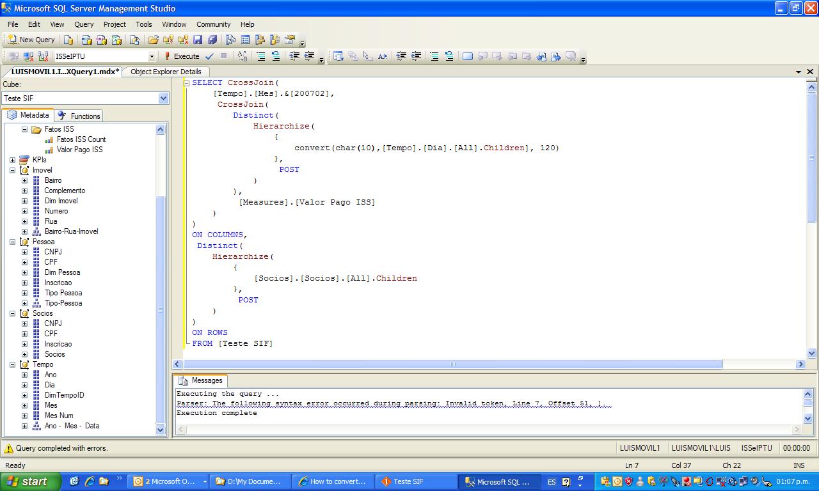Viewport: 819px width, 491px height.
Task: Click the metadata tree scrollbar down arrow
Action: [160, 430]
